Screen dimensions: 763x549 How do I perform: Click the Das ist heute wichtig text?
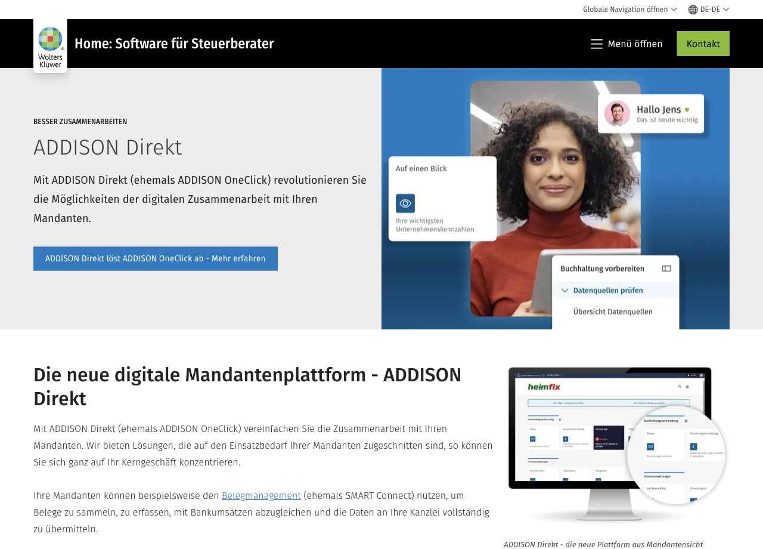(667, 120)
